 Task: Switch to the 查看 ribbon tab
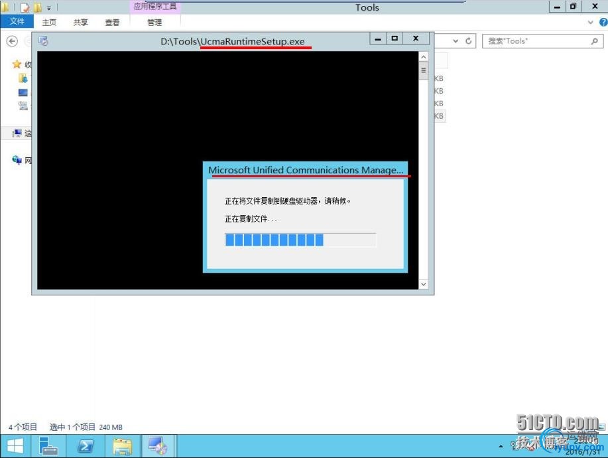(x=112, y=23)
